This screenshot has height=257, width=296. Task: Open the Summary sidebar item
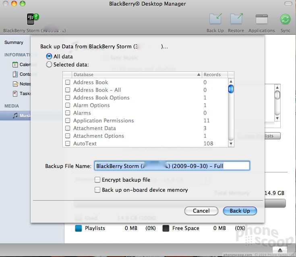[x=14, y=42]
